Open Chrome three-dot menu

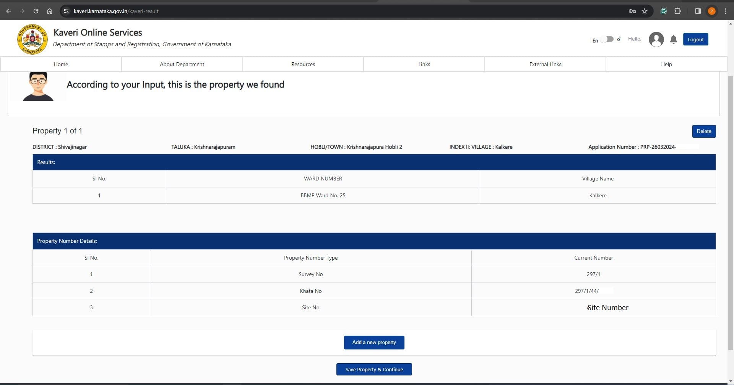coord(726,11)
